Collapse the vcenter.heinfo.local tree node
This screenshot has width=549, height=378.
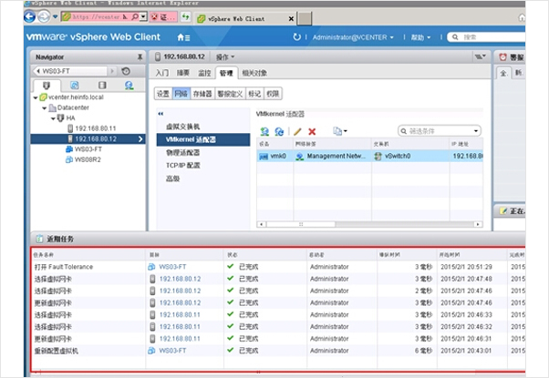(36, 97)
